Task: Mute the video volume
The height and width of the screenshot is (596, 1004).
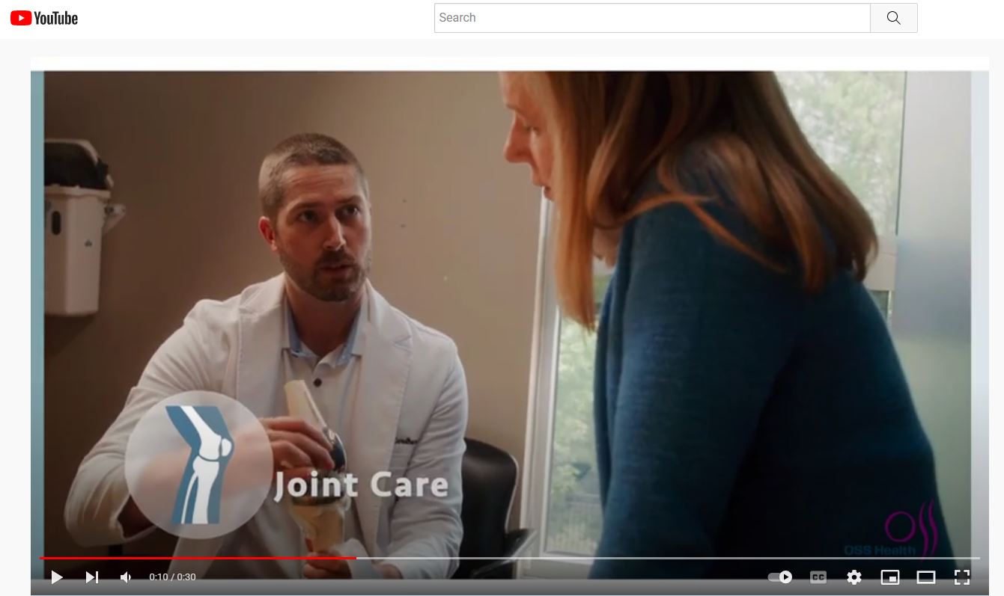Action: tap(126, 577)
